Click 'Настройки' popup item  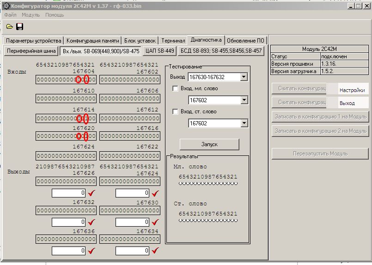[352, 90]
